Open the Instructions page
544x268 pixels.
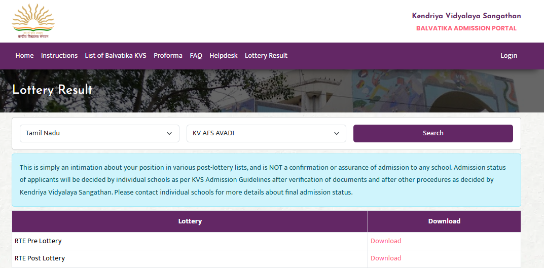coord(59,55)
